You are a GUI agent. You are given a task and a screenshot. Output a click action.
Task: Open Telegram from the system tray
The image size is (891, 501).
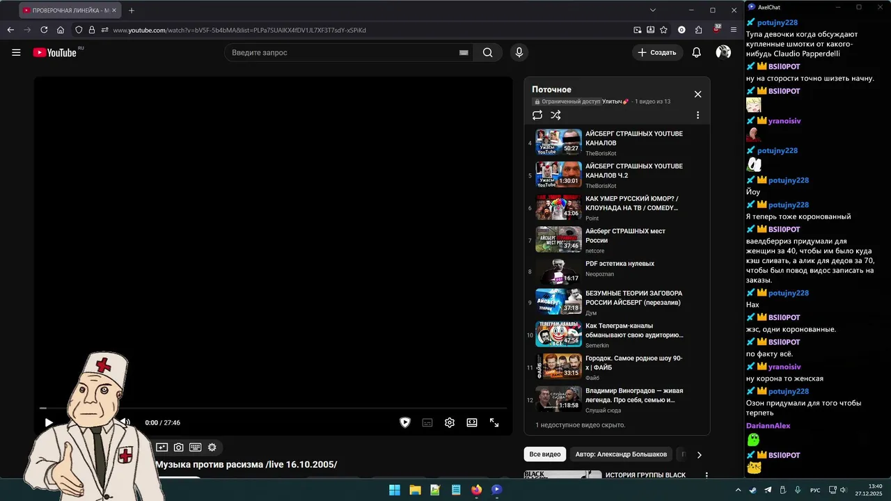[768, 490]
